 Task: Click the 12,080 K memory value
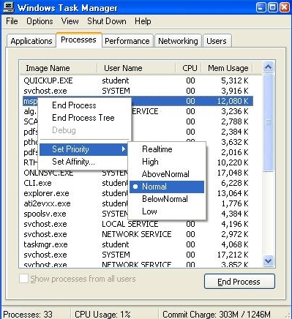tap(233, 101)
